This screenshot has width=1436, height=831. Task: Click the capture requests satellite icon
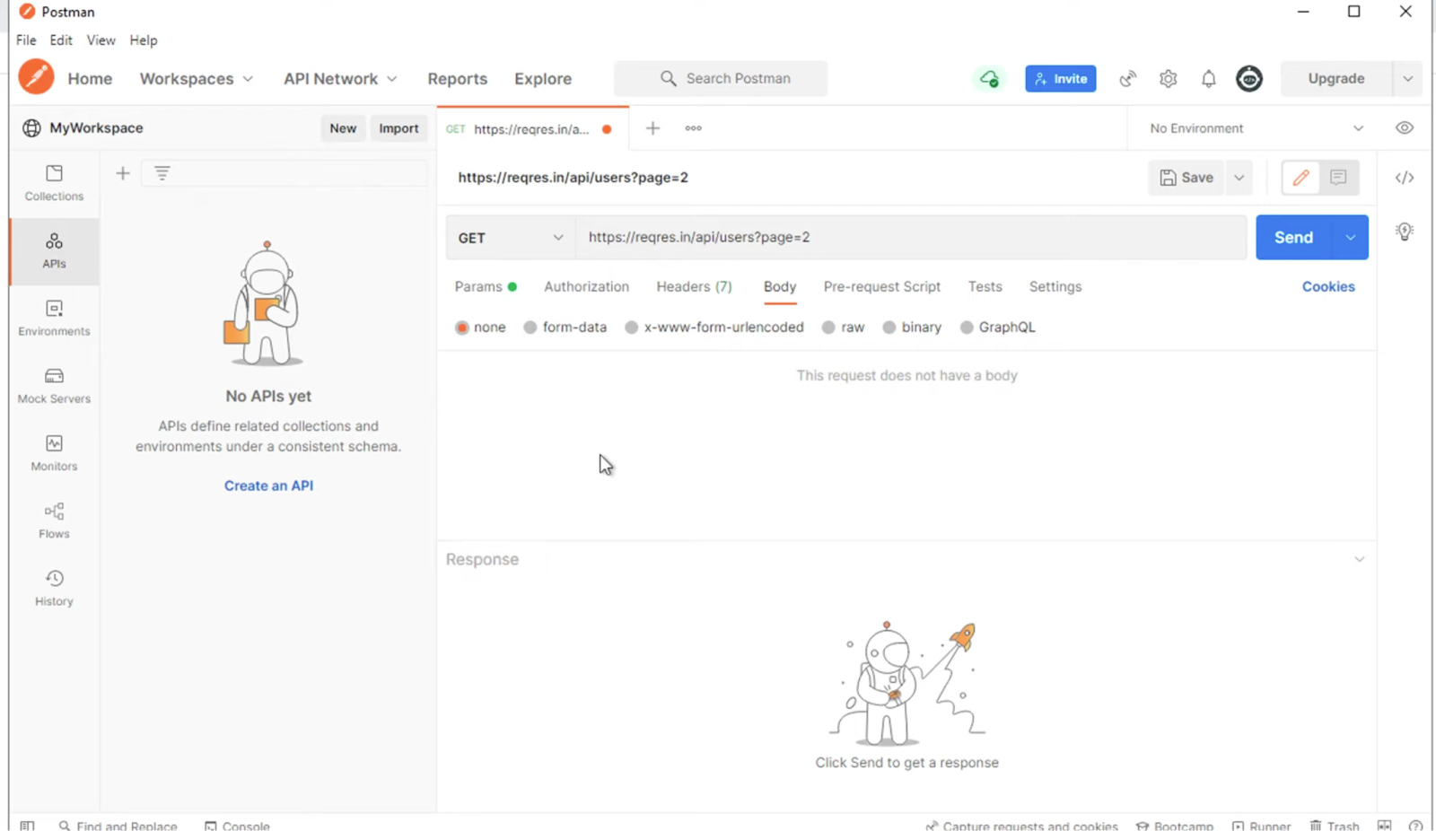(x=1128, y=79)
